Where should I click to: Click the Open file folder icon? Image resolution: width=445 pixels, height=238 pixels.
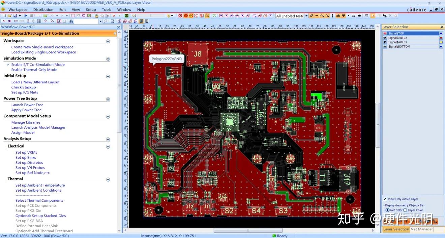click(9, 15)
